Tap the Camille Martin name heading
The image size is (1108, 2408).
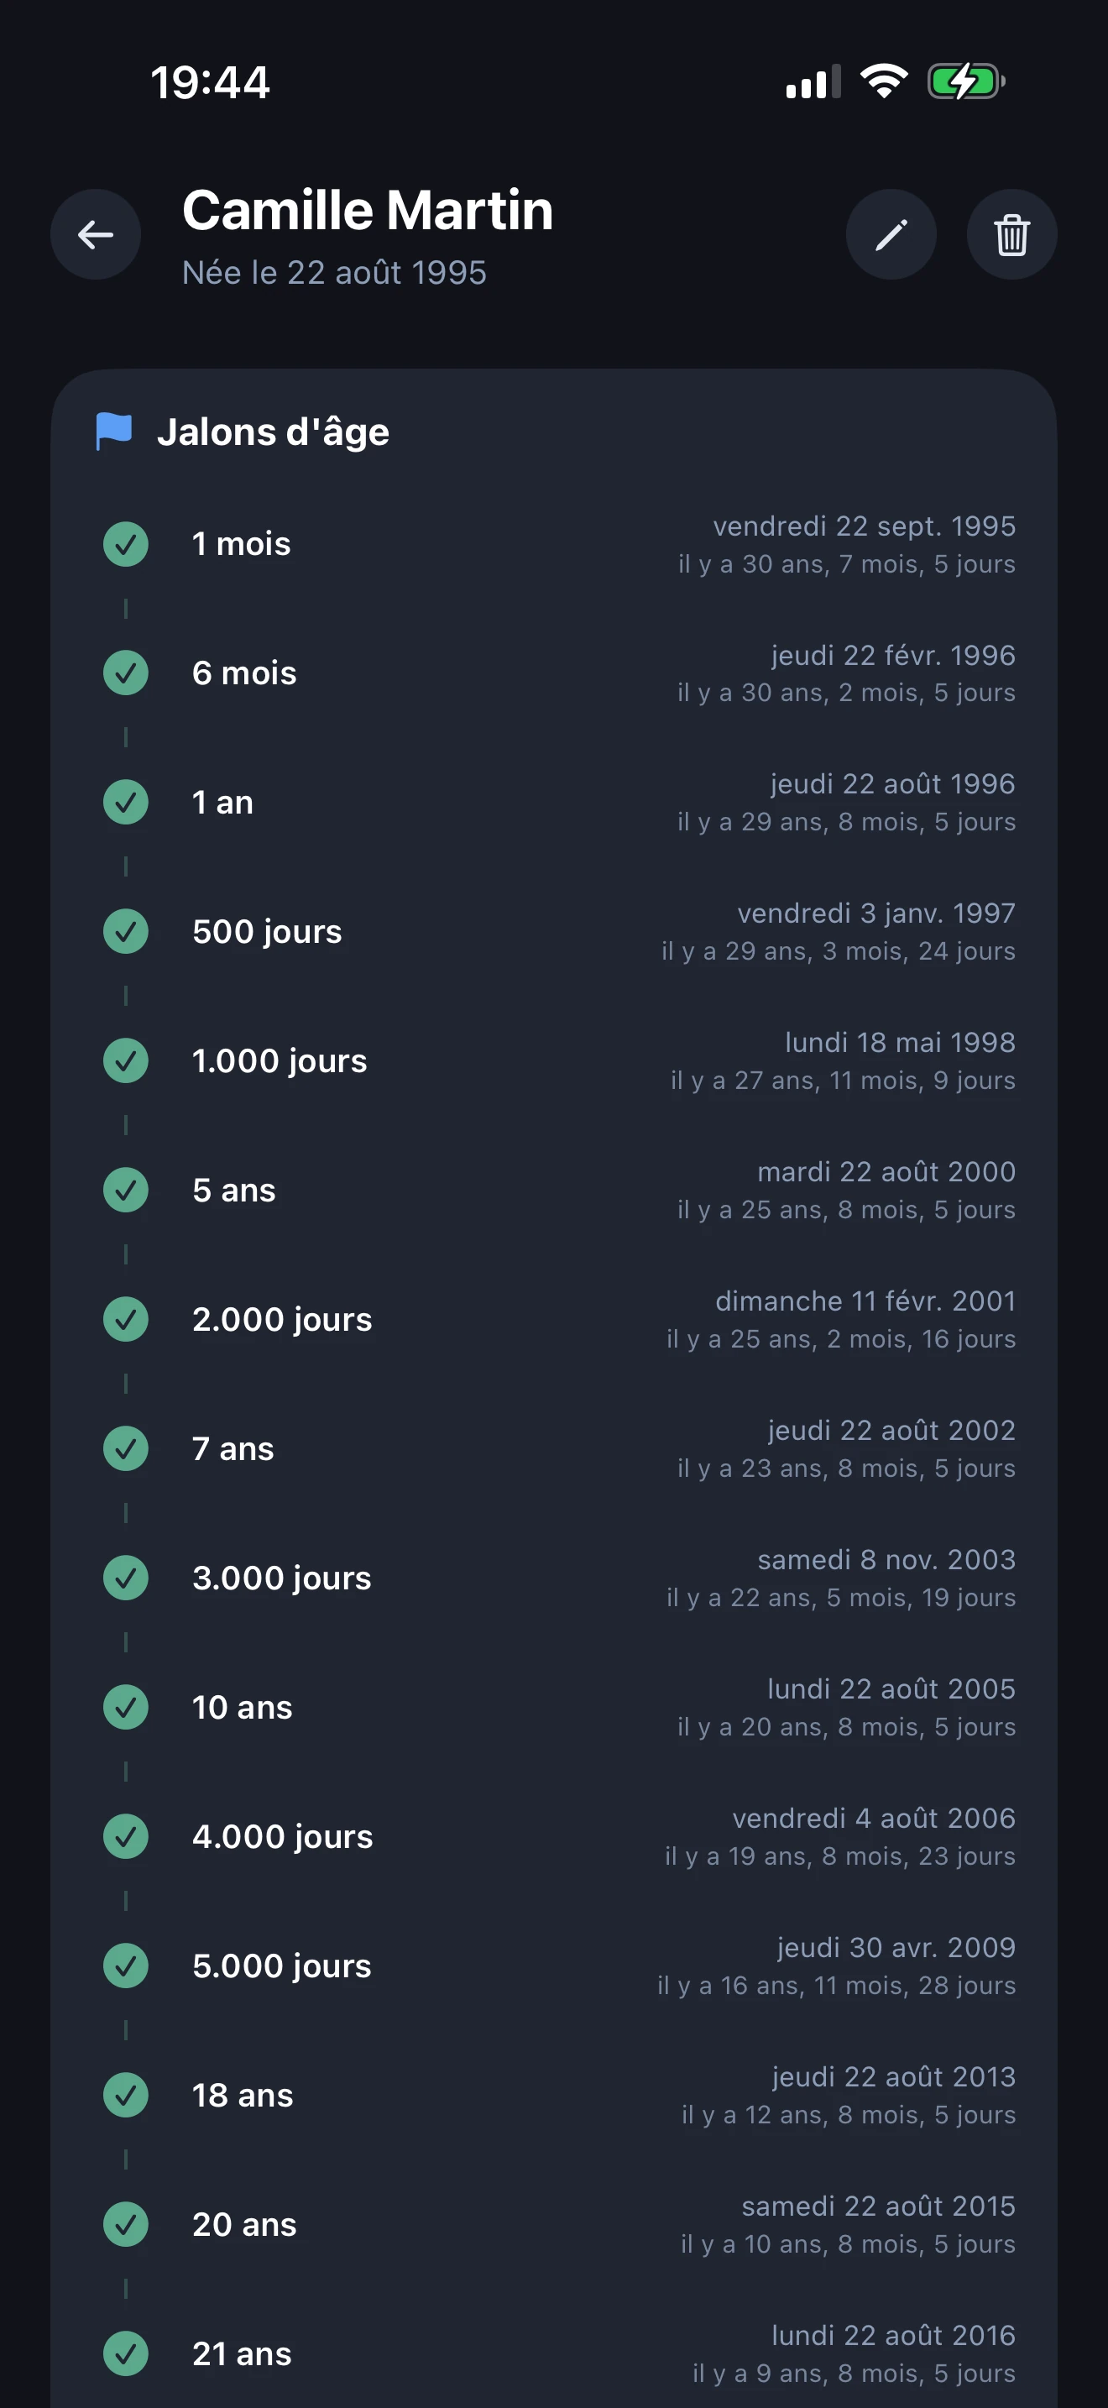tap(367, 209)
